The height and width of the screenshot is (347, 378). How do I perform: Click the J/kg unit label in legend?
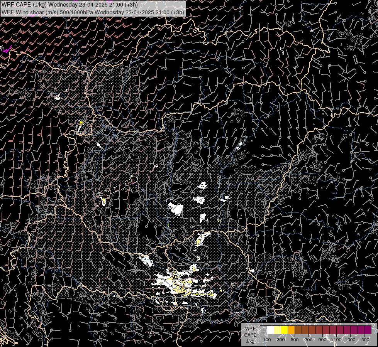[x=250, y=341]
